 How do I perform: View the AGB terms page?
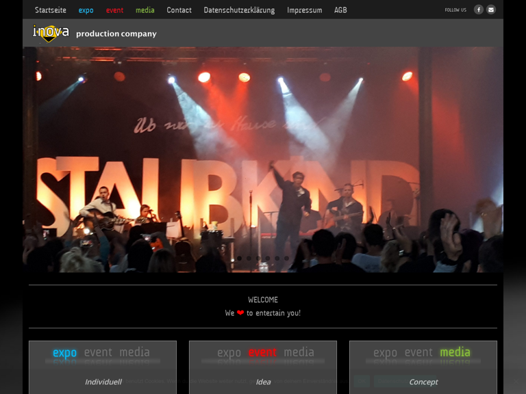[x=340, y=10]
